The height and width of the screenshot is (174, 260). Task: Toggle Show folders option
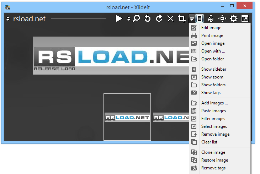(220, 85)
